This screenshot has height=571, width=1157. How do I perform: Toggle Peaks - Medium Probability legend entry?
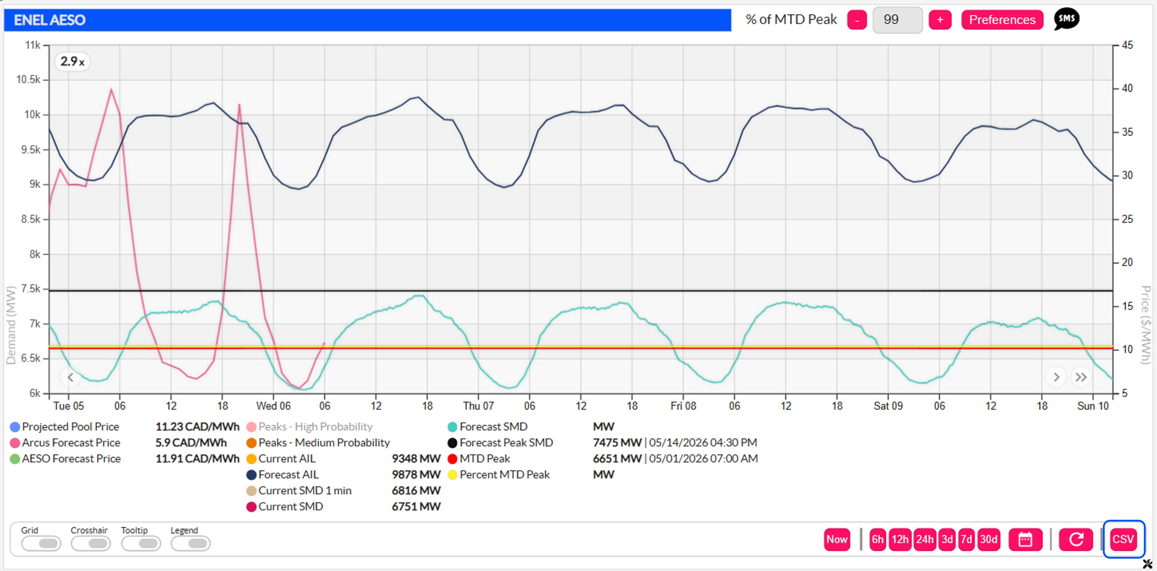[x=318, y=443]
